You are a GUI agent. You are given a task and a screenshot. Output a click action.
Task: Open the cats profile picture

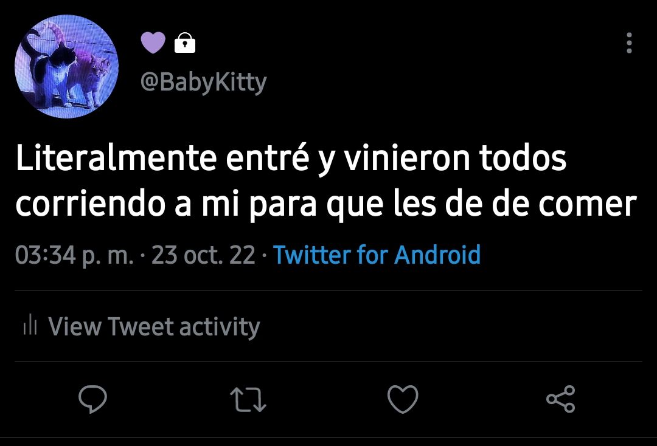point(67,66)
